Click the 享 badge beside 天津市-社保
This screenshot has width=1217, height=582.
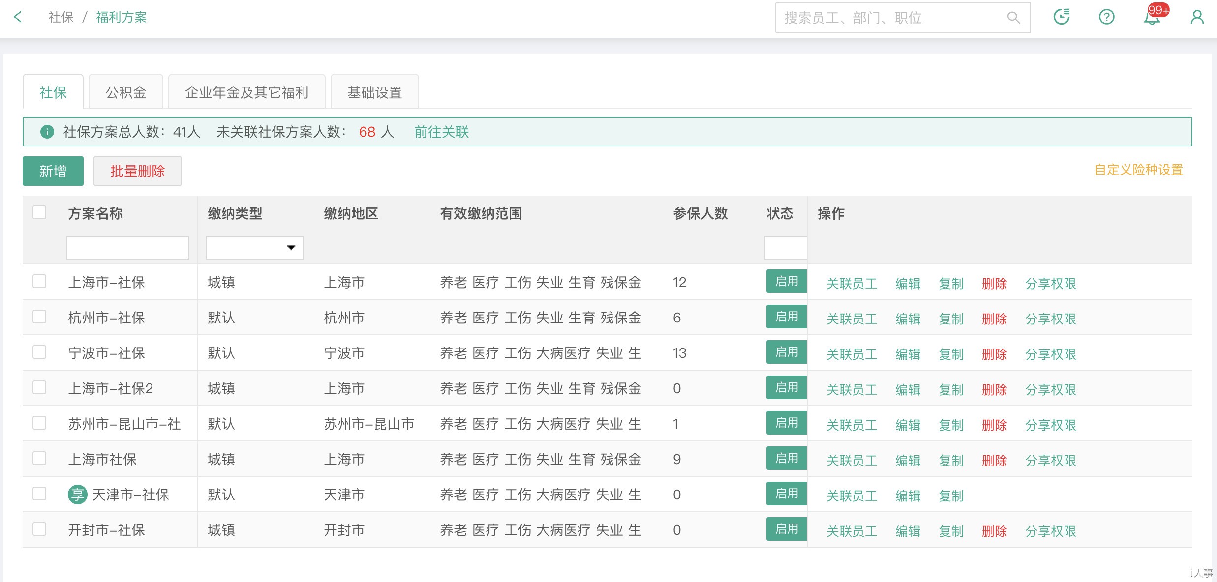[x=77, y=495]
